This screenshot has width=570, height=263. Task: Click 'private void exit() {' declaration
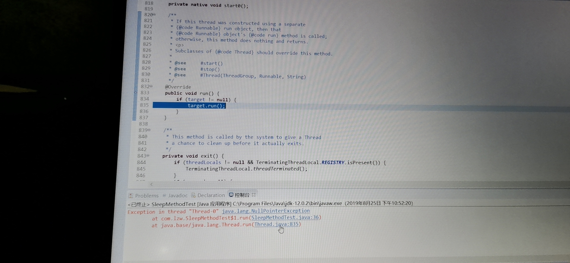(193, 156)
